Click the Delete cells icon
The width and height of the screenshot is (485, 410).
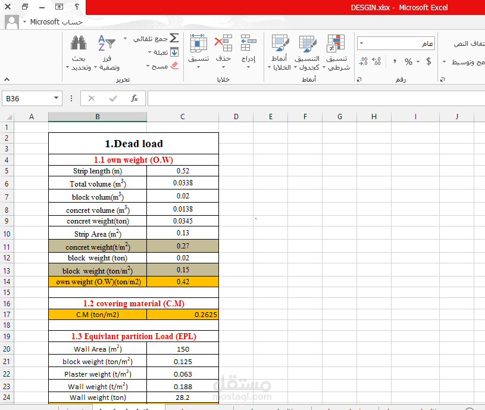tap(223, 43)
